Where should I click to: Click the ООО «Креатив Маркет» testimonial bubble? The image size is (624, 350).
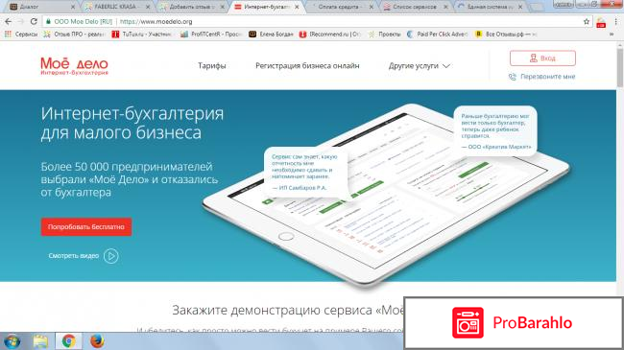coord(495,130)
